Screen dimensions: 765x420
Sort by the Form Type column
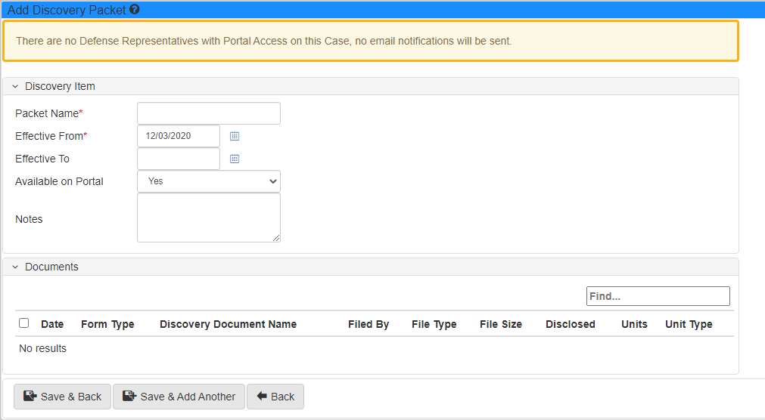pos(107,325)
